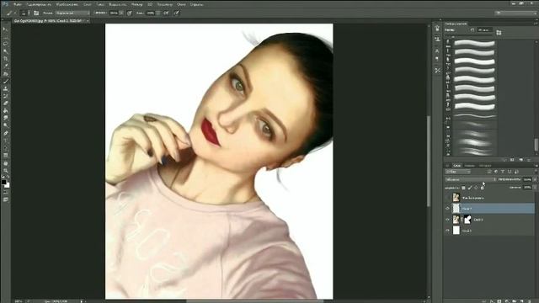The image size is (539, 303).
Task: Select the Crop tool
Action: tap(5, 59)
